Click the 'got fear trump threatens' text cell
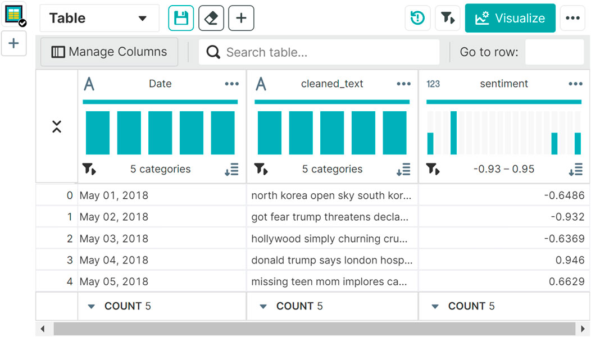The image size is (591, 337). click(332, 217)
